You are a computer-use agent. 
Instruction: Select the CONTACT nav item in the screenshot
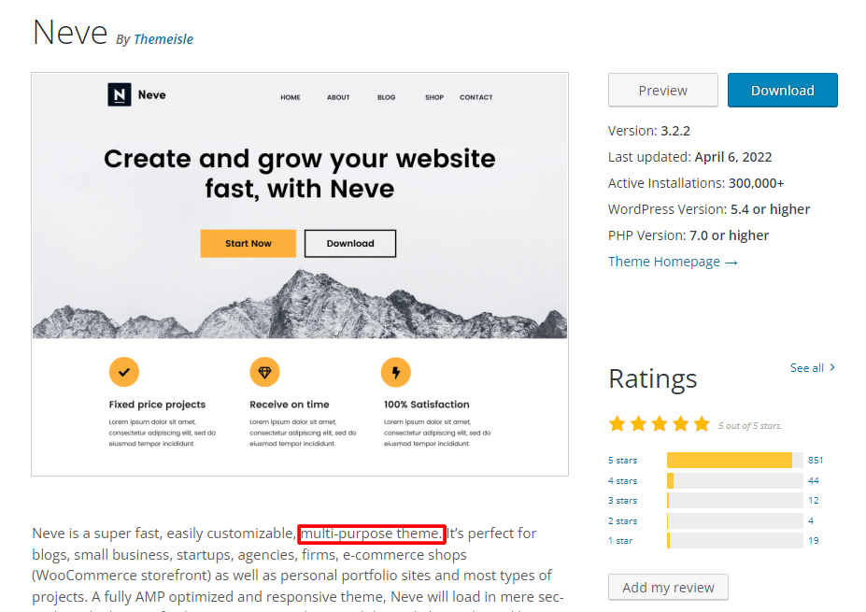coord(476,96)
